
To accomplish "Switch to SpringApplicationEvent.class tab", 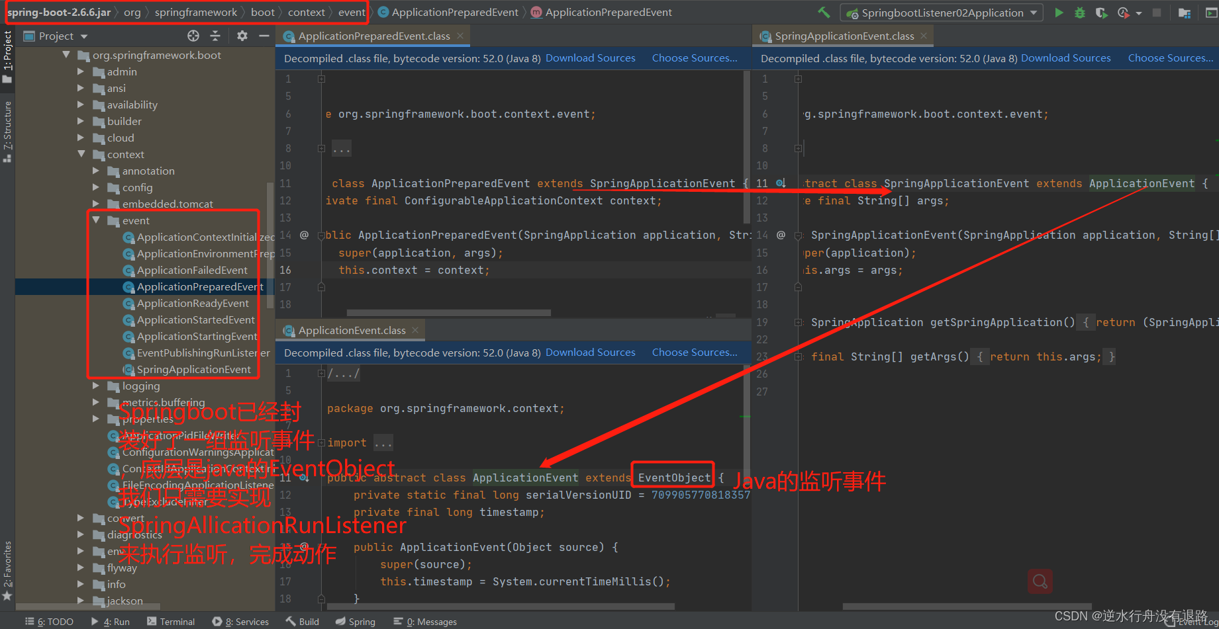I will pyautogui.click(x=844, y=36).
